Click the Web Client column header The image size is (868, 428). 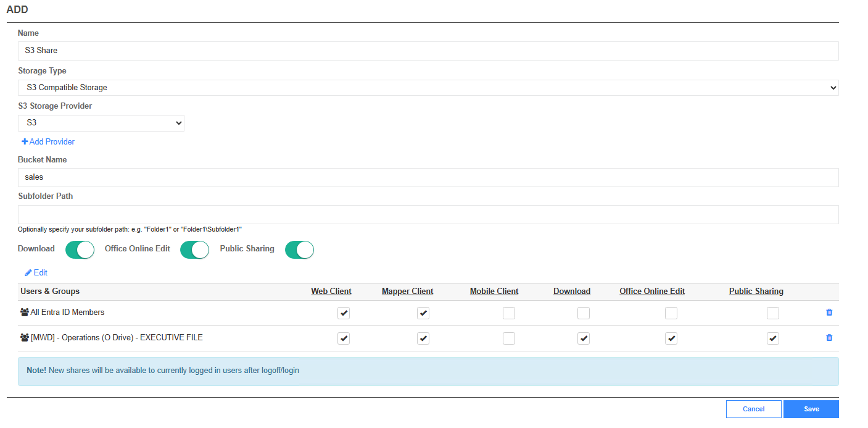331,292
